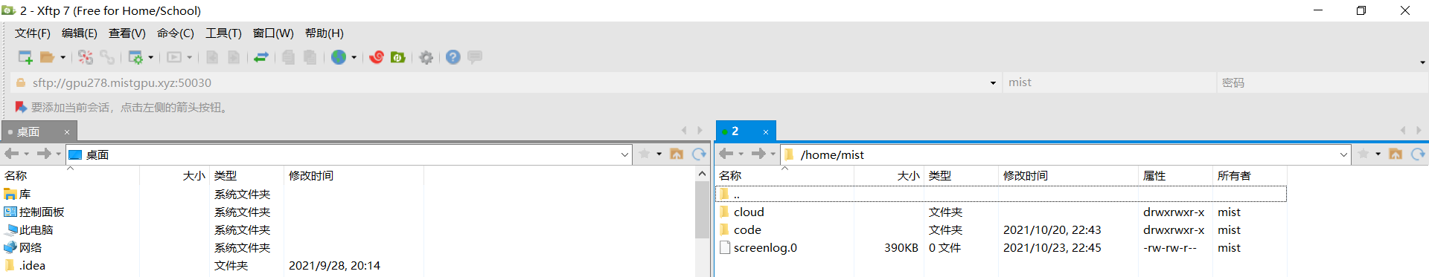The height and width of the screenshot is (277, 1429).
Task: Click the Open Session folder icon
Action: [48, 57]
